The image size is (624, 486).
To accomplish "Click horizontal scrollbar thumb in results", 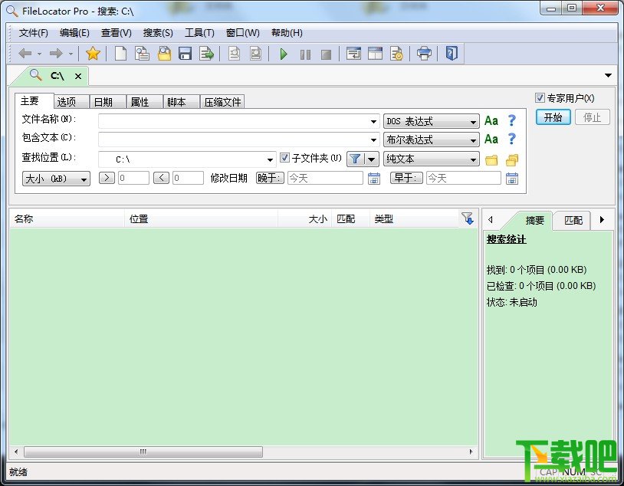I will pos(143,452).
